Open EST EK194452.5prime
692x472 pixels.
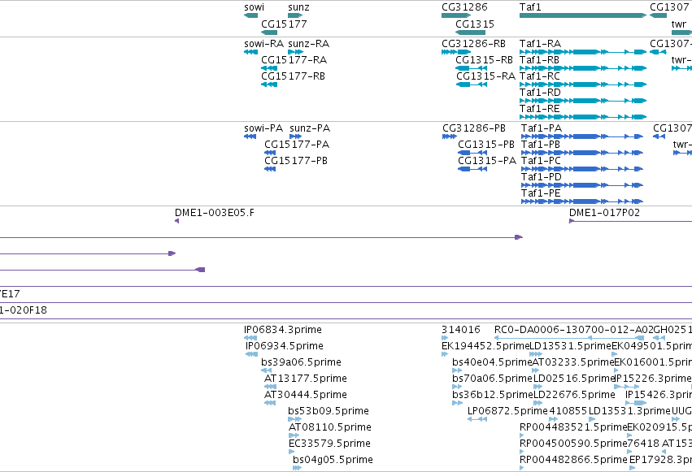pyautogui.click(x=445, y=354)
